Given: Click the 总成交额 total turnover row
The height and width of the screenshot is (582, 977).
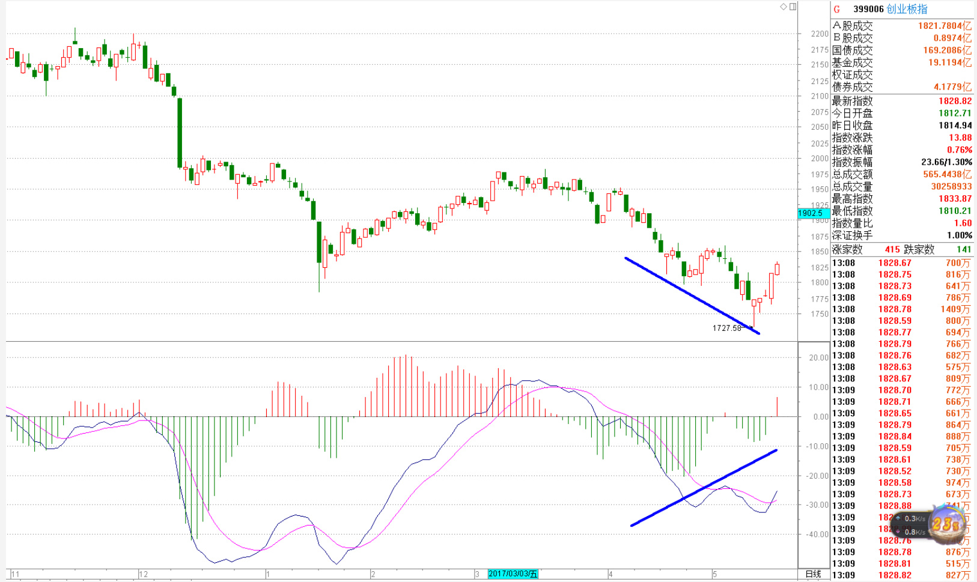Looking at the screenshot, I should [x=901, y=174].
